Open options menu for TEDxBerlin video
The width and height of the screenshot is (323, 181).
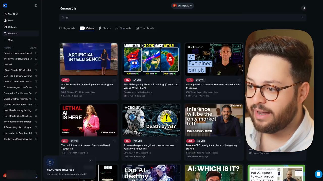pos(114,141)
